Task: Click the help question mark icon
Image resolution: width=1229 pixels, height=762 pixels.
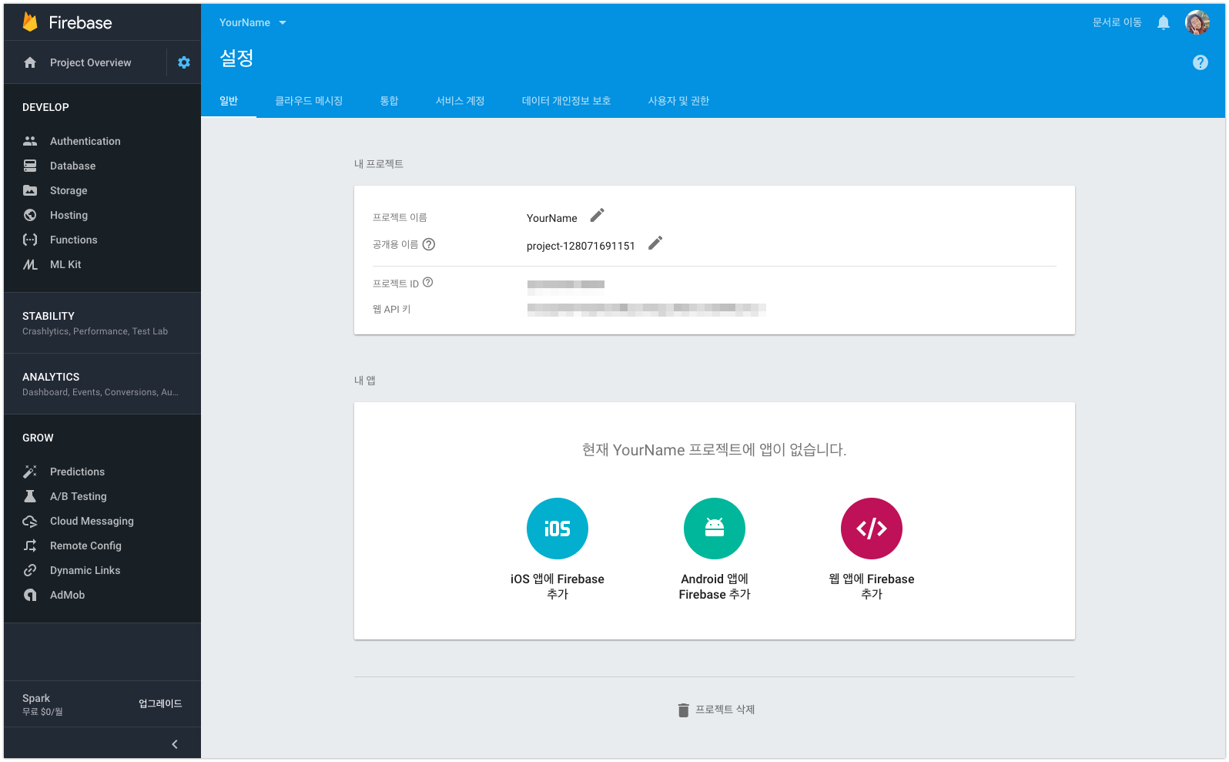Action: [1201, 62]
